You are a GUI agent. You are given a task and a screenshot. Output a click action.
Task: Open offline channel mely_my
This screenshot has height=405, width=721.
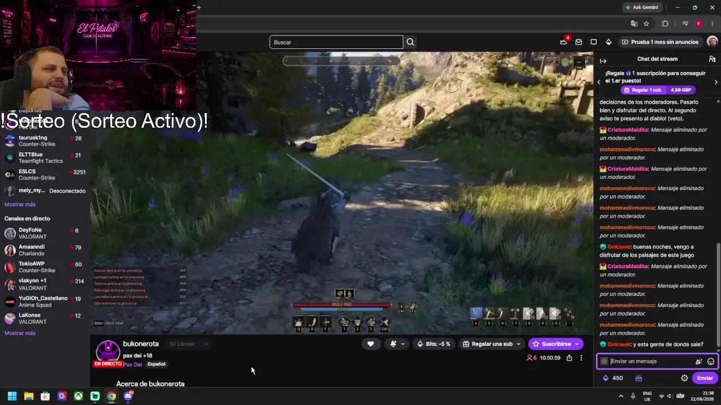tap(45, 191)
